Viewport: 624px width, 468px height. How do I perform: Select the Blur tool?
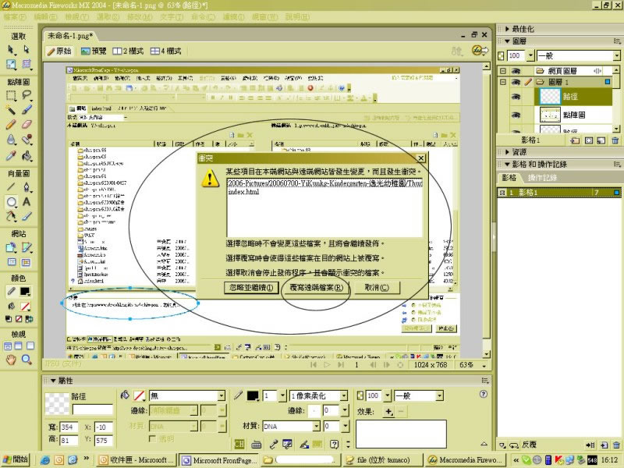point(11,140)
